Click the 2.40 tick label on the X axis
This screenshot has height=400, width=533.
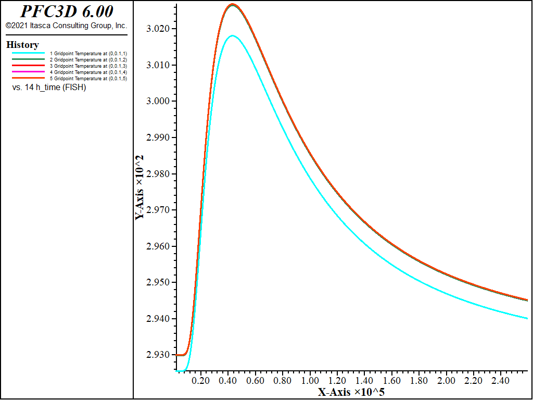[501, 380]
